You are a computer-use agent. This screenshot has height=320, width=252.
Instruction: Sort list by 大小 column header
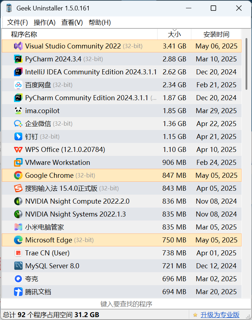pos(174,34)
